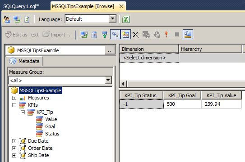Click the Hierarchy column header
This screenshot has width=245, height=162.
click(x=210, y=49)
